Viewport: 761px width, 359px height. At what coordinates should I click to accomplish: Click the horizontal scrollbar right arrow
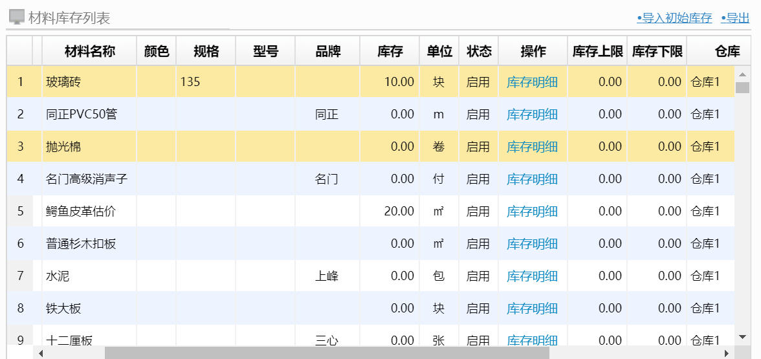point(727,353)
